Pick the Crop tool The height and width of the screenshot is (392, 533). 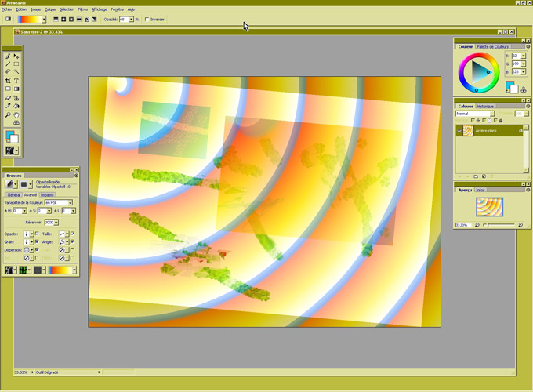click(x=8, y=81)
